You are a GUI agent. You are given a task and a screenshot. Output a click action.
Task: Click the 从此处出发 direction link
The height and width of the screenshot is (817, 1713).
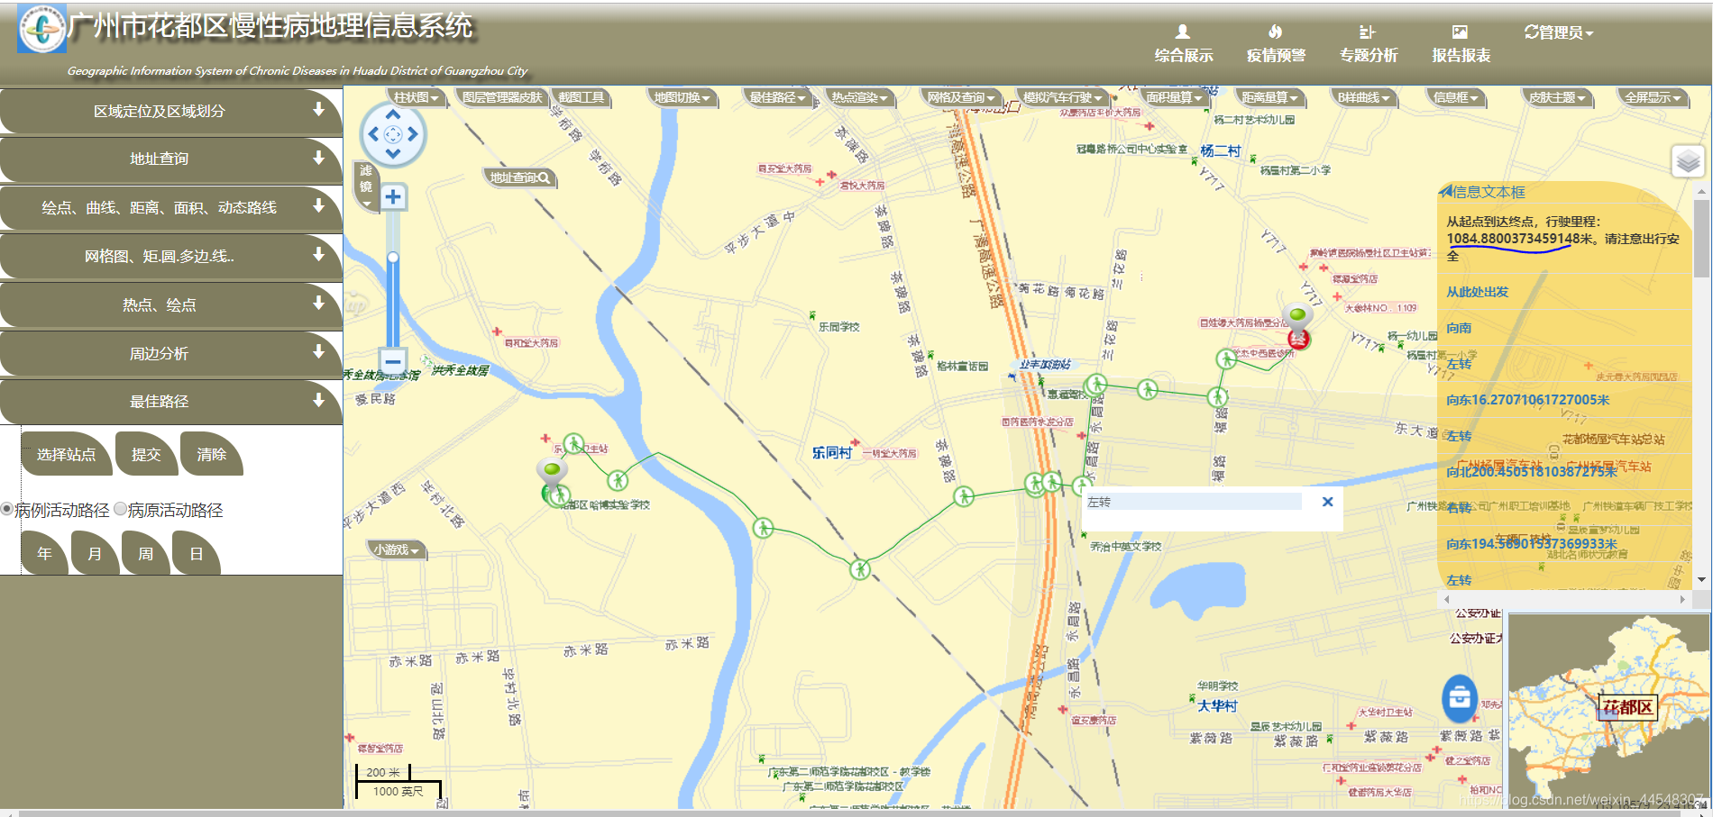[x=1478, y=292]
